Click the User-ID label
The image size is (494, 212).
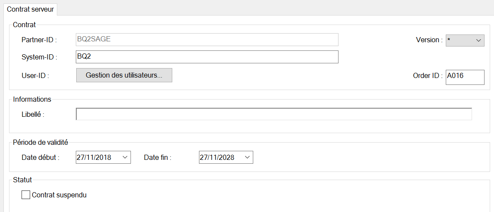tap(35, 75)
